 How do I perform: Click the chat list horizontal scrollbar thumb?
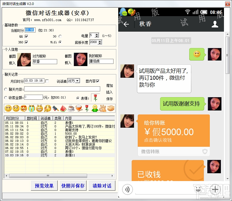pyautogui.click(x=48, y=176)
